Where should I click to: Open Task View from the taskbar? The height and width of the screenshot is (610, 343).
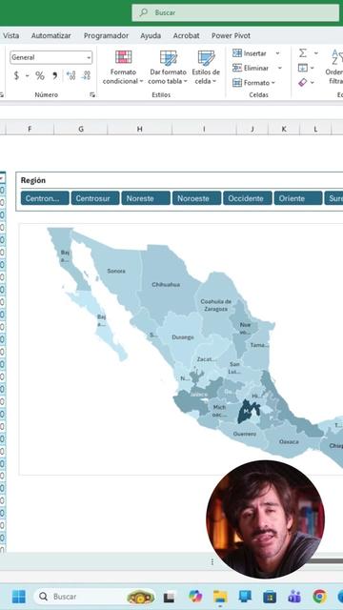[x=169, y=597]
